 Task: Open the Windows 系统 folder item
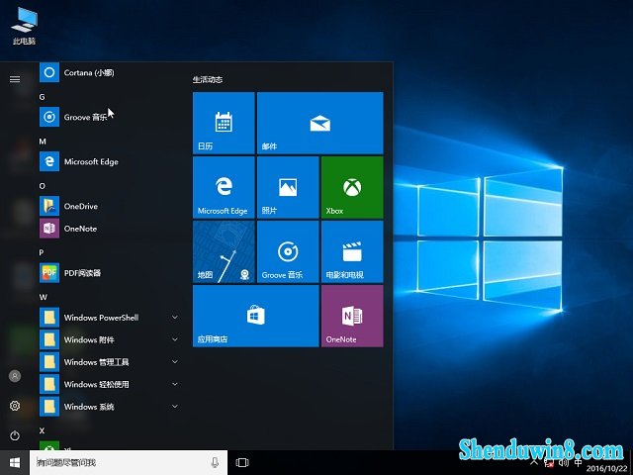109,407
